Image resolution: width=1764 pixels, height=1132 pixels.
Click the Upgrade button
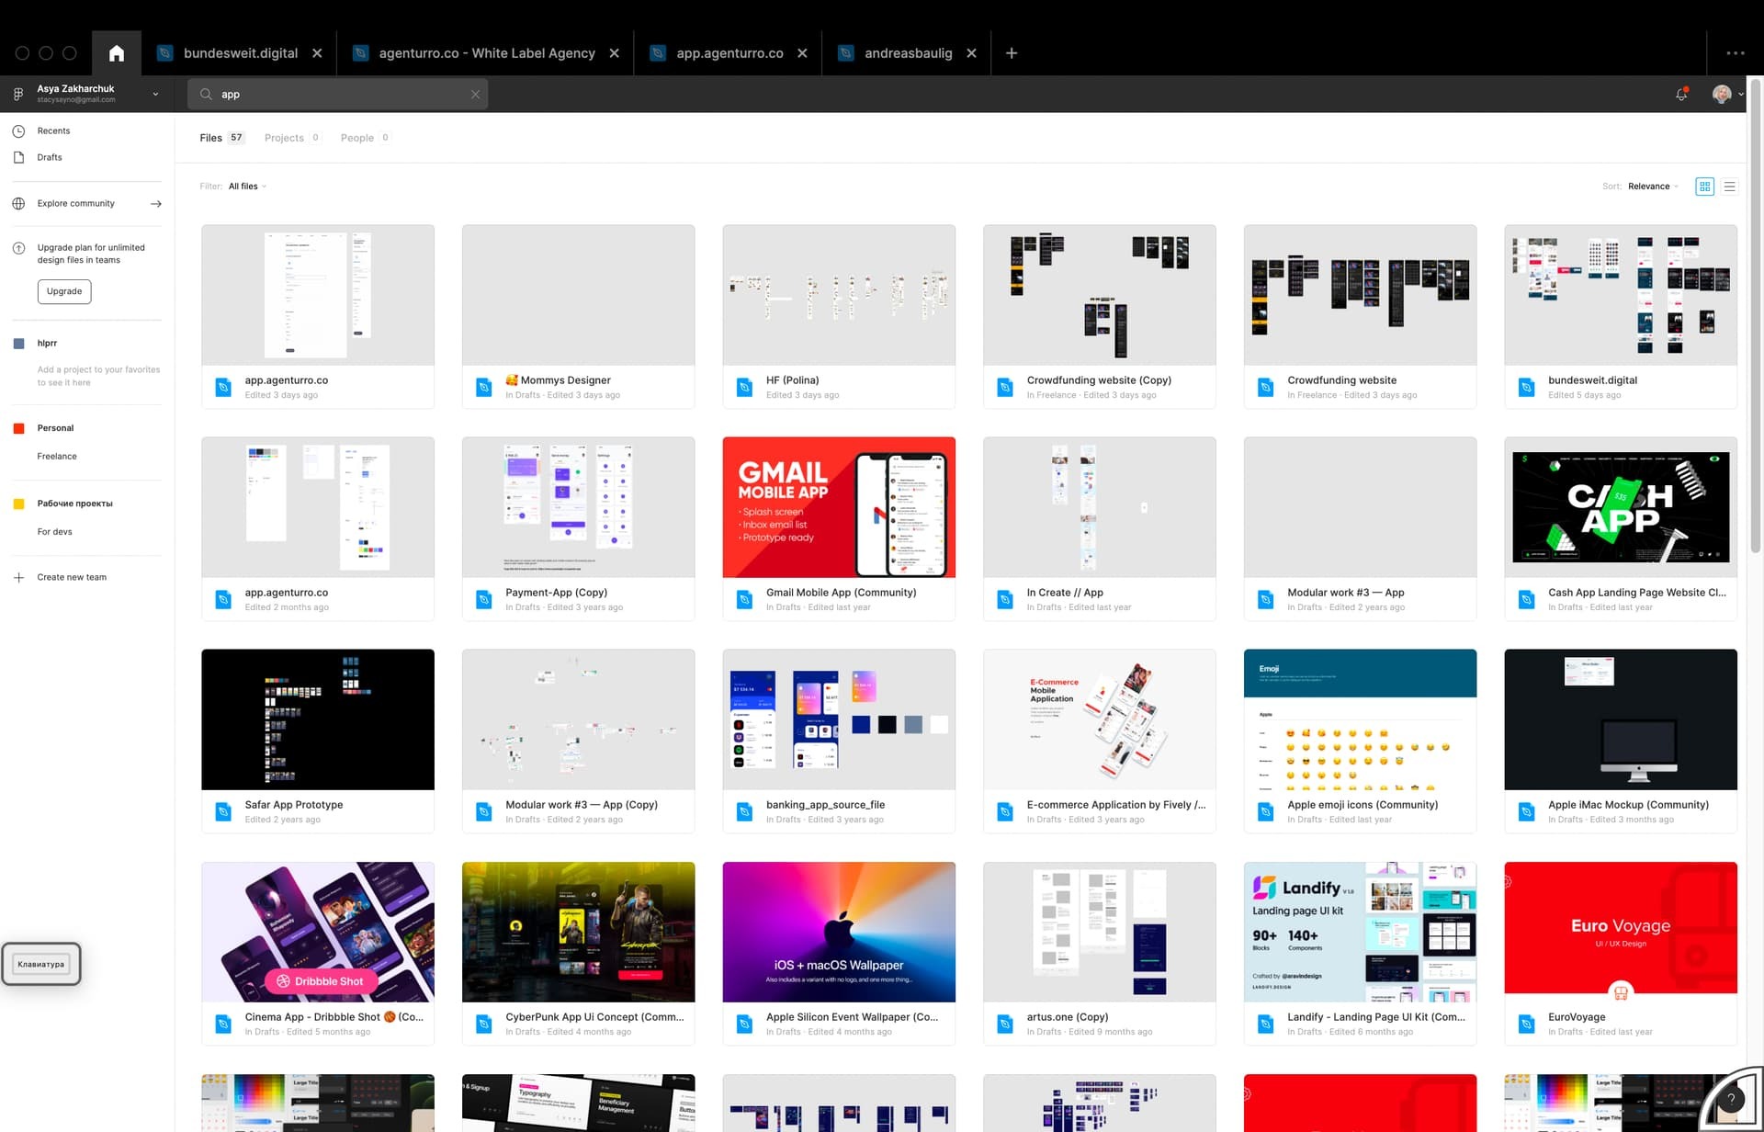(64, 291)
